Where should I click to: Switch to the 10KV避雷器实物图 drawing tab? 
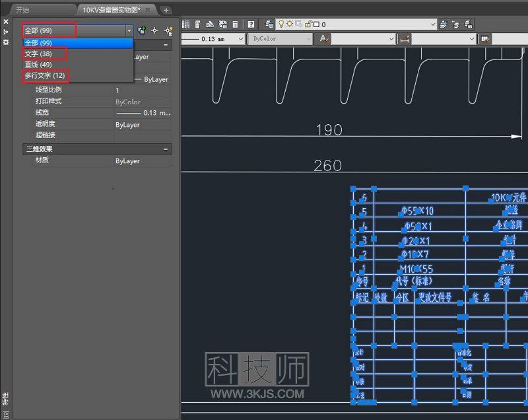[x=111, y=10]
